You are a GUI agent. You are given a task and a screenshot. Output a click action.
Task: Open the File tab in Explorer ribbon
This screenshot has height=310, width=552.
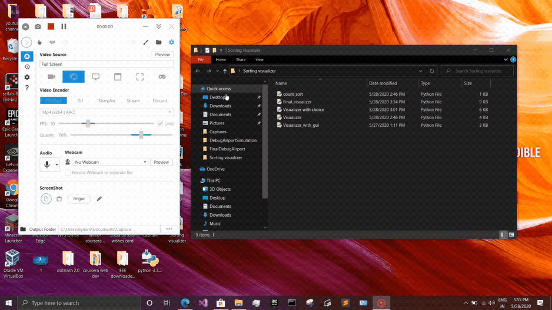tap(201, 60)
